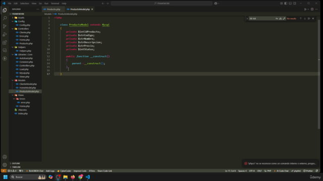This screenshot has width=323, height=181.
Task: Toggle Use Regular Expression in find widget
Action: (284, 19)
